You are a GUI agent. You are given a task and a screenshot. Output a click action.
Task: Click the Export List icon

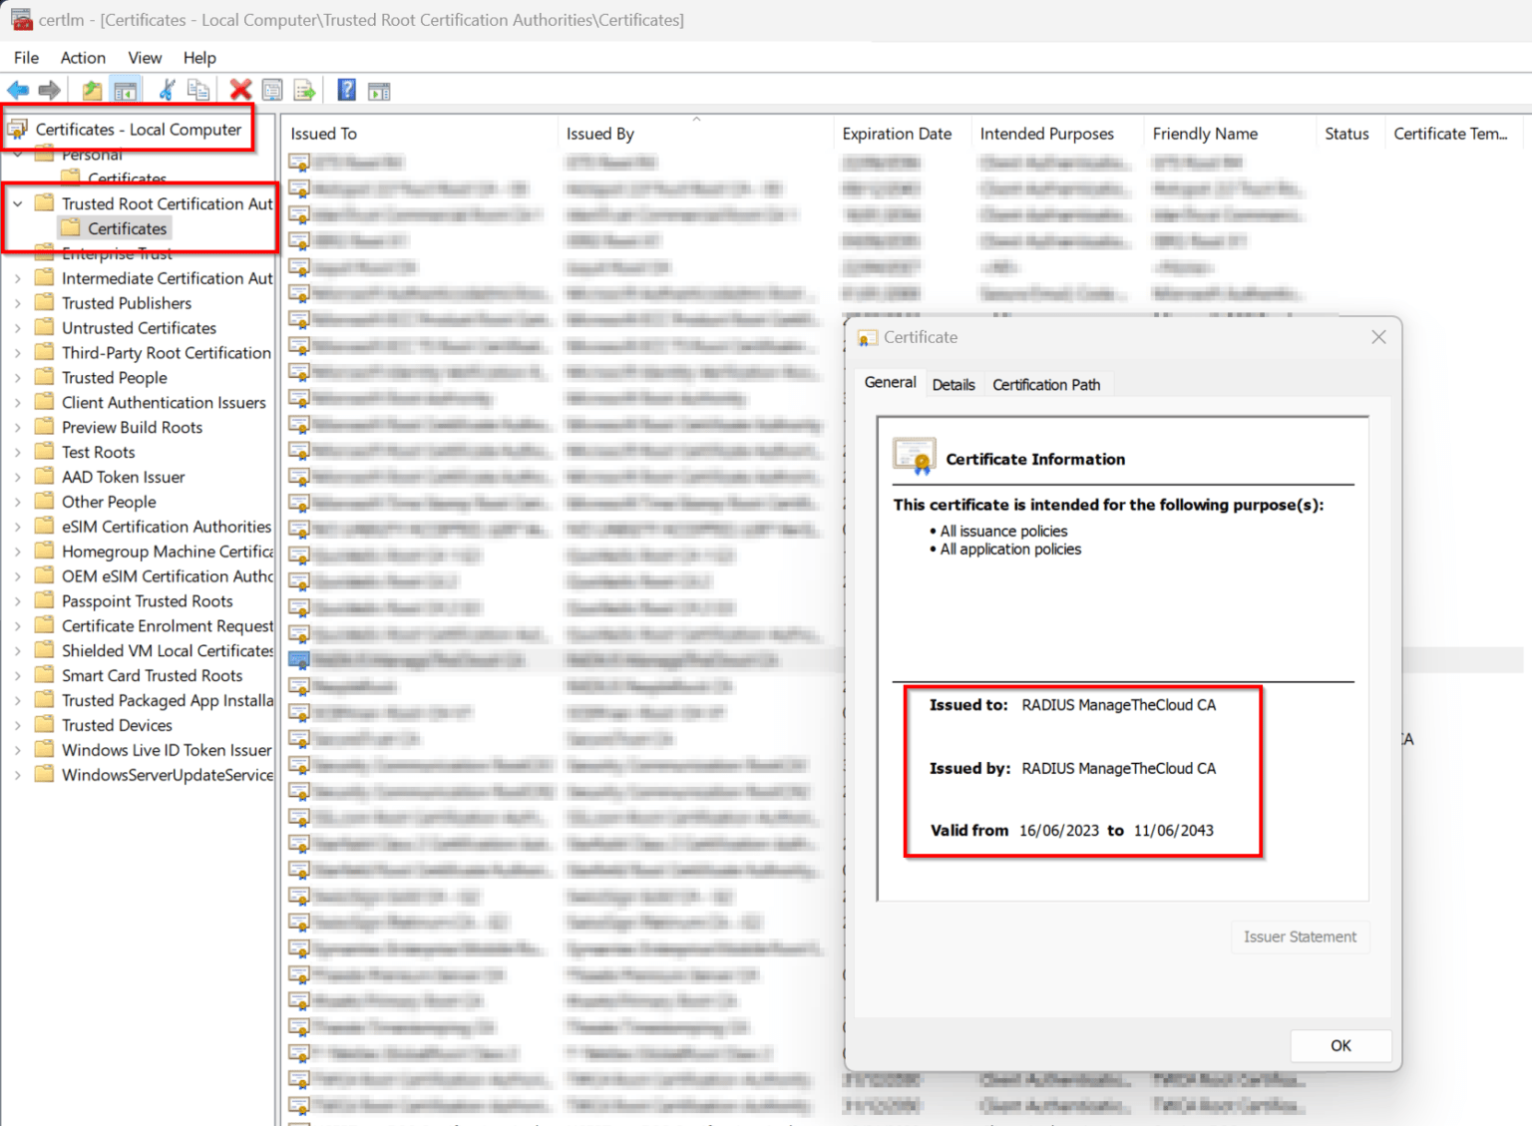pos(305,90)
